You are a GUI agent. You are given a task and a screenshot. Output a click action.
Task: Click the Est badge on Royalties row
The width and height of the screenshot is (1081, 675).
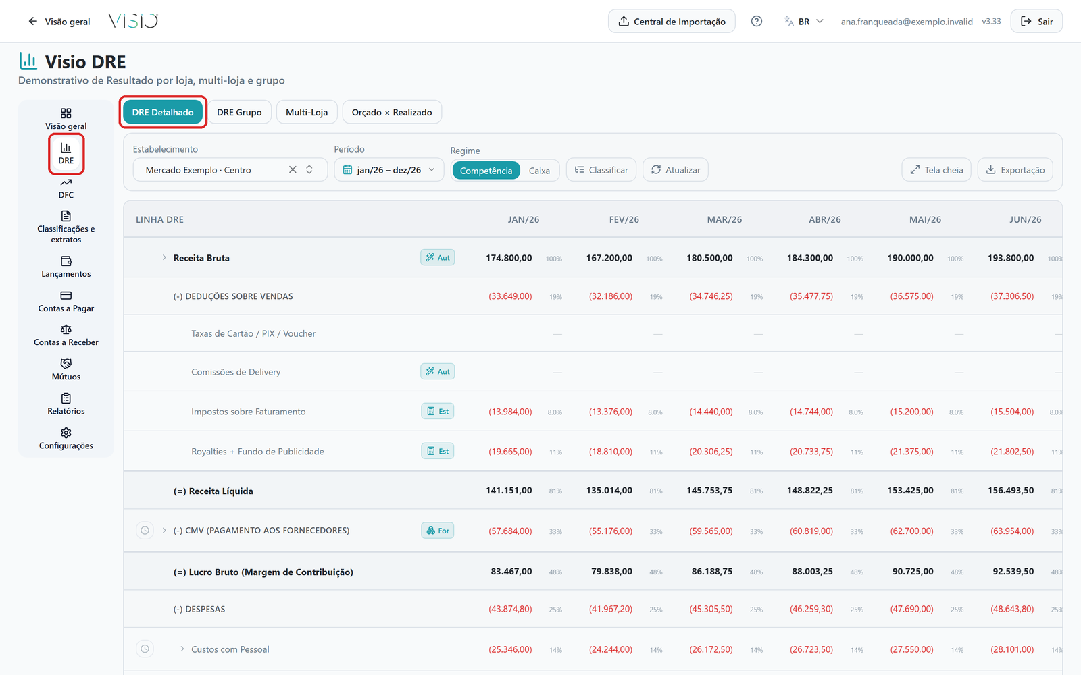tap(438, 452)
